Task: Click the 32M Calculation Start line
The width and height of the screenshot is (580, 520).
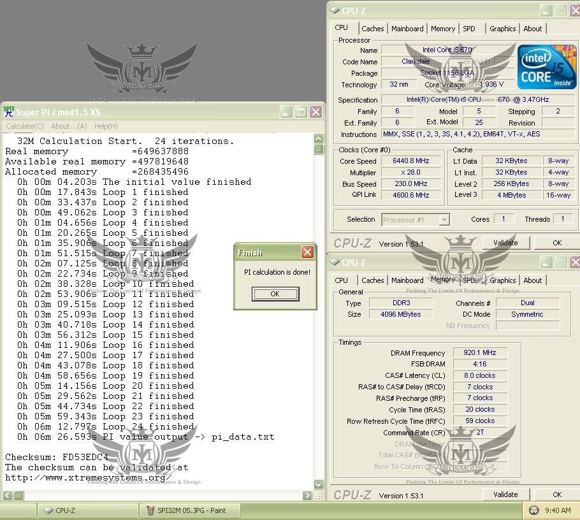Action: 126,141
